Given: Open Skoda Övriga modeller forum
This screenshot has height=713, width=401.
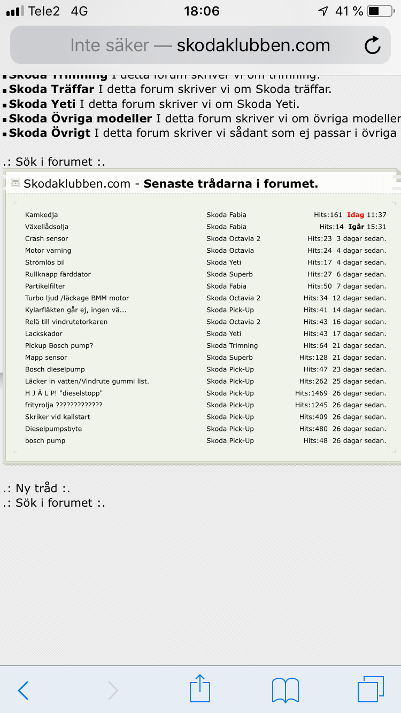Looking at the screenshot, I should coord(80,118).
